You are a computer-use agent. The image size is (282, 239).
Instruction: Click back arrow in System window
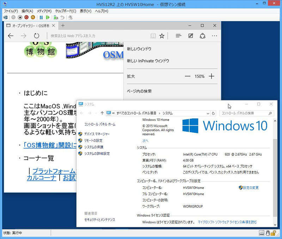pos(82,113)
